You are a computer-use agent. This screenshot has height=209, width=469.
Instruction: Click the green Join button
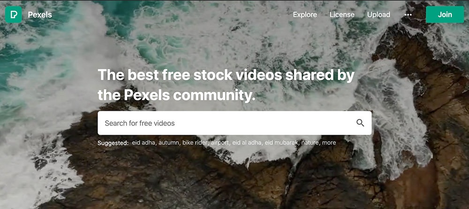coord(445,14)
